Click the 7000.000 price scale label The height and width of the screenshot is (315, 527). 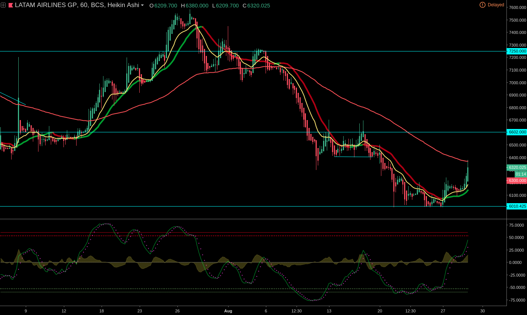pos(518,83)
